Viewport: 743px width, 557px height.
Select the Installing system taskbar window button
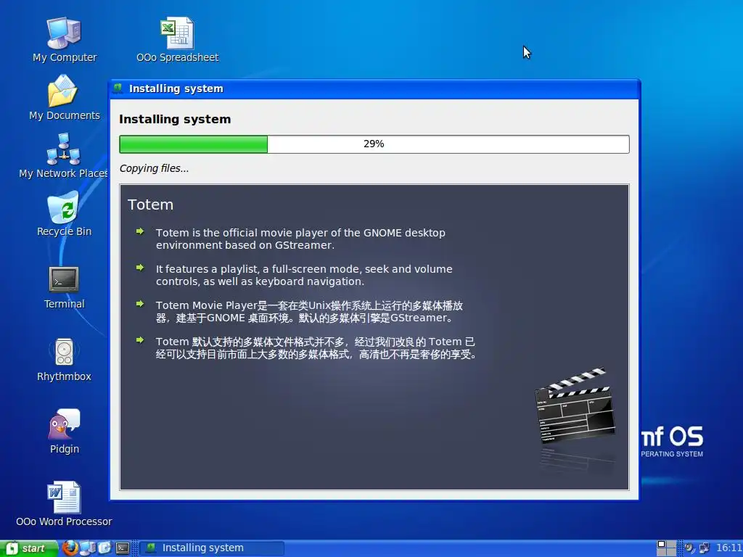click(x=212, y=548)
